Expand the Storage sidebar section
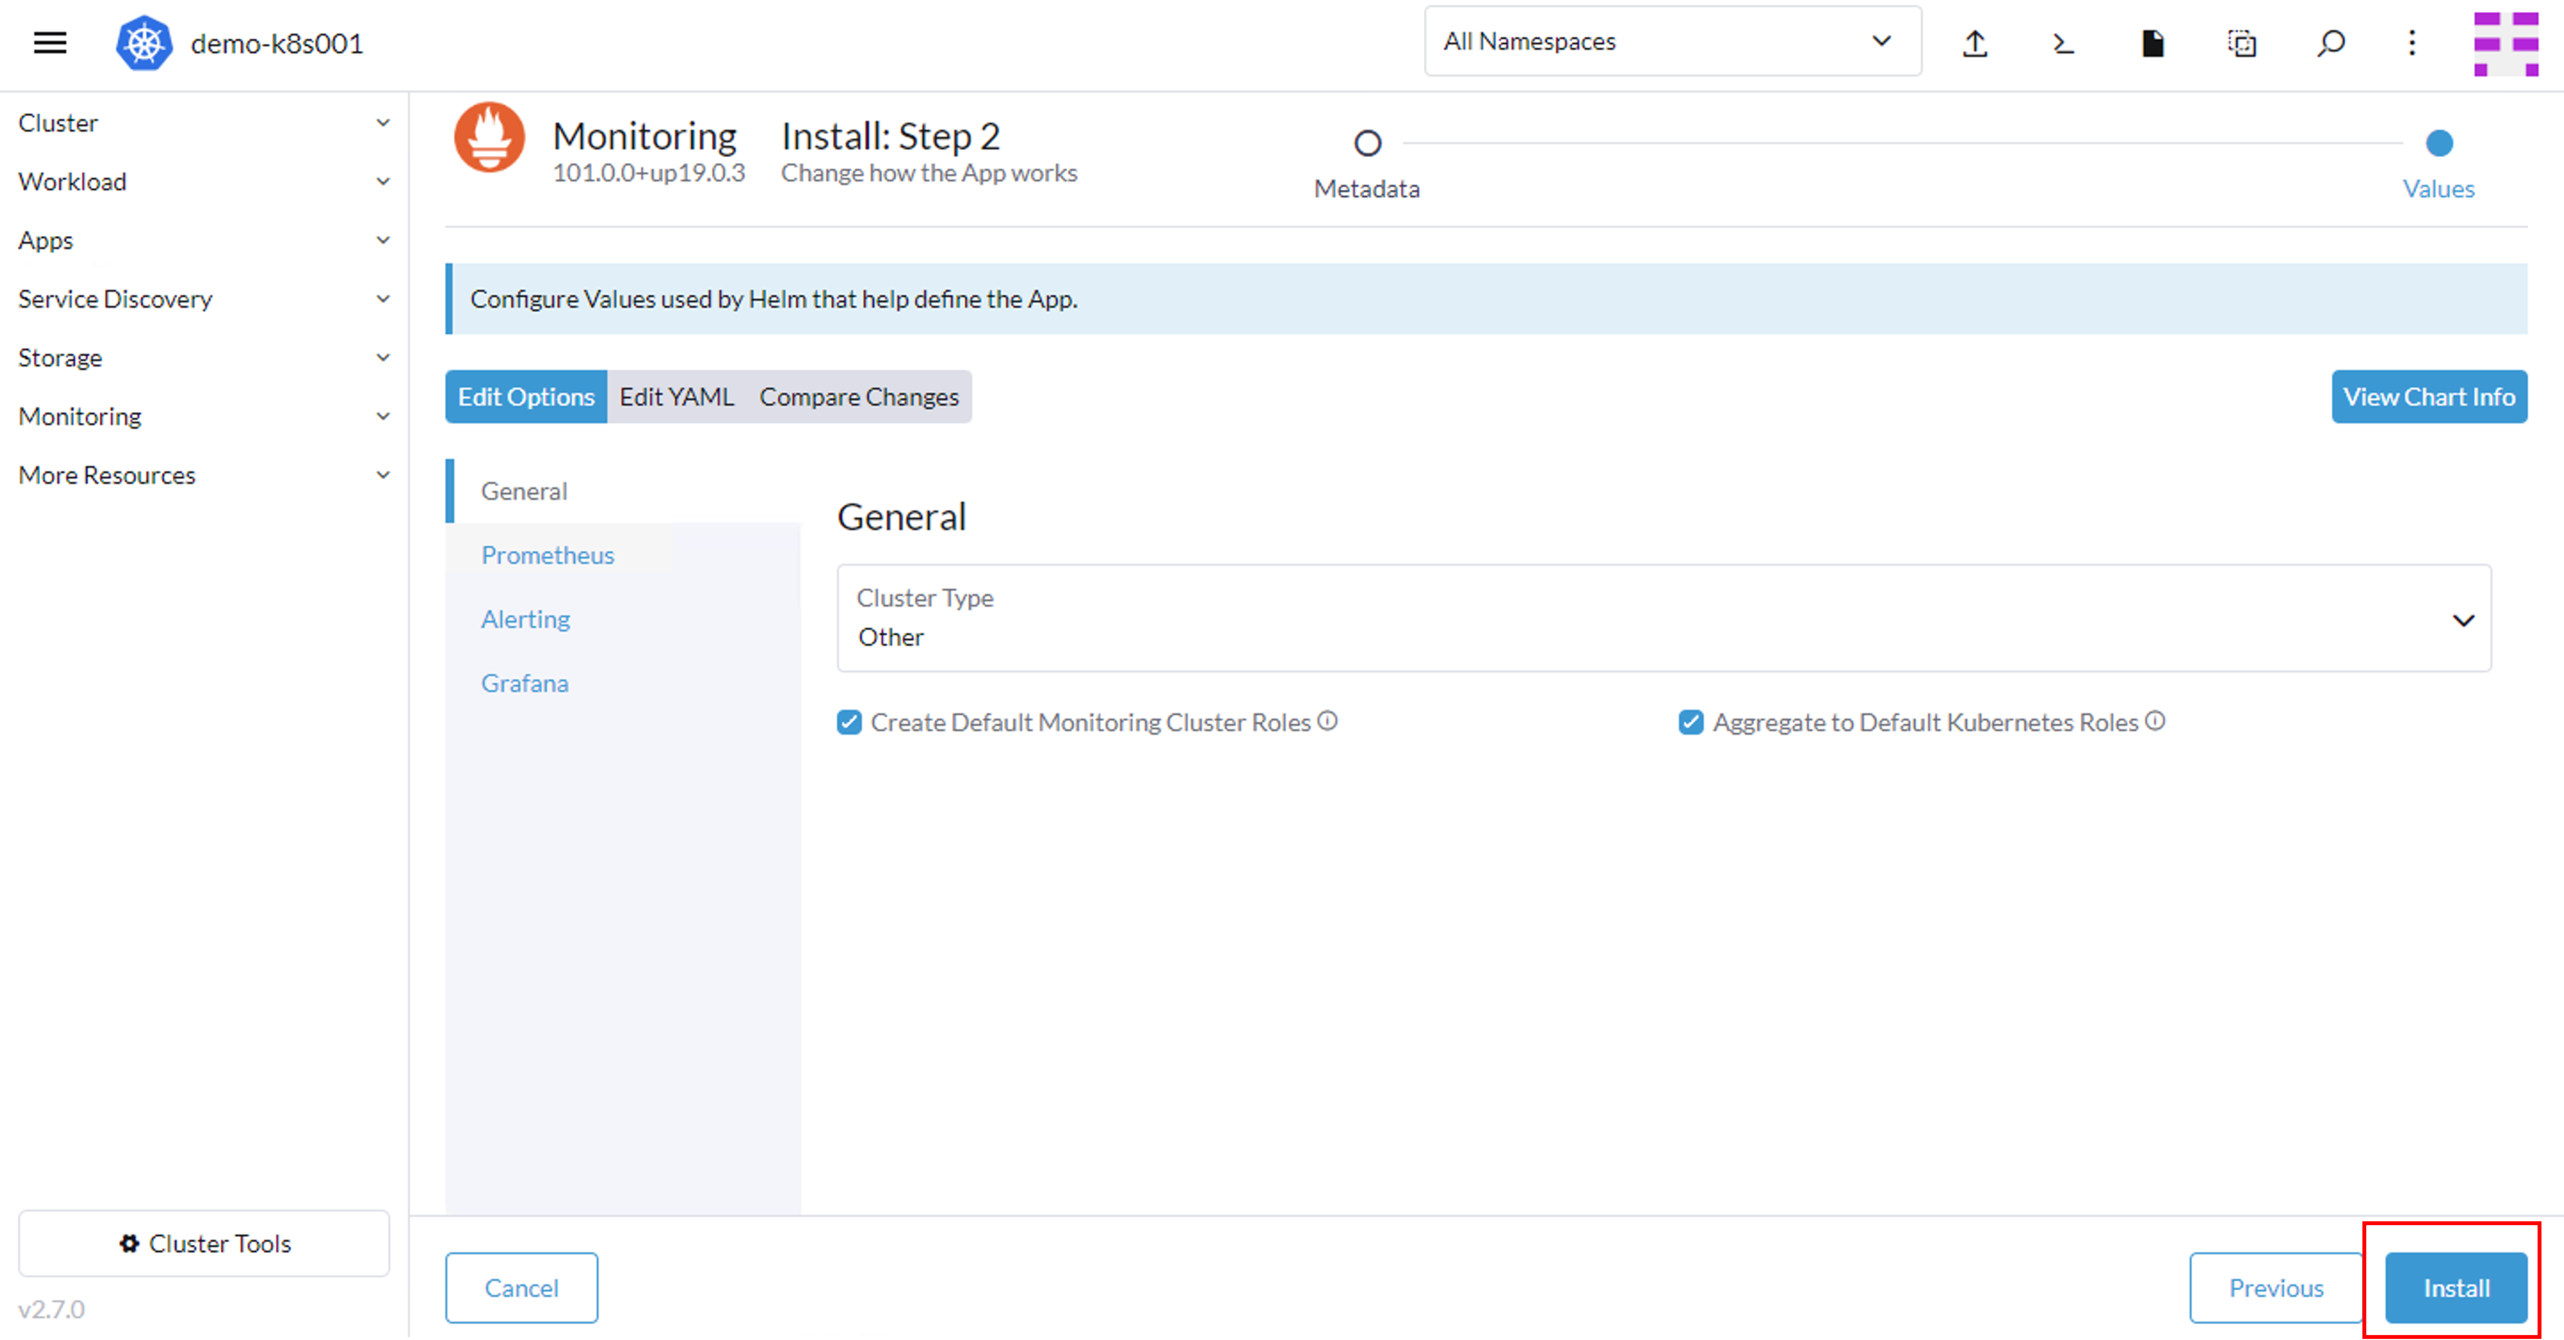The image size is (2564, 1340). click(x=203, y=357)
